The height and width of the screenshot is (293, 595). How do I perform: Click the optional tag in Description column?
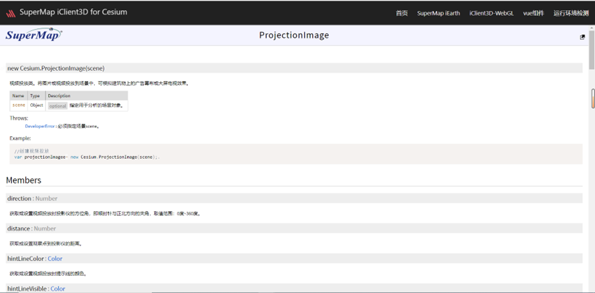point(58,106)
